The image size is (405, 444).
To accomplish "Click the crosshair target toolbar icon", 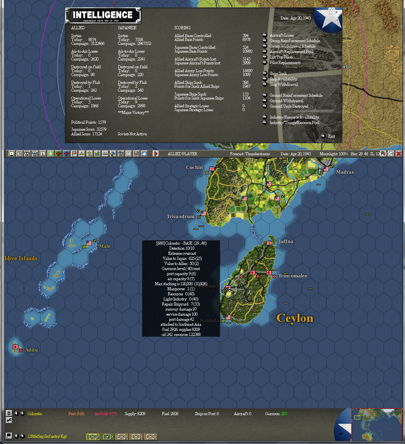I will point(121,154).
